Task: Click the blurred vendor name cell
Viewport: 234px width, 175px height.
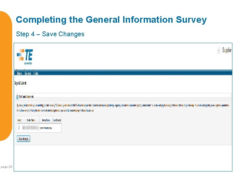Action: (30, 128)
